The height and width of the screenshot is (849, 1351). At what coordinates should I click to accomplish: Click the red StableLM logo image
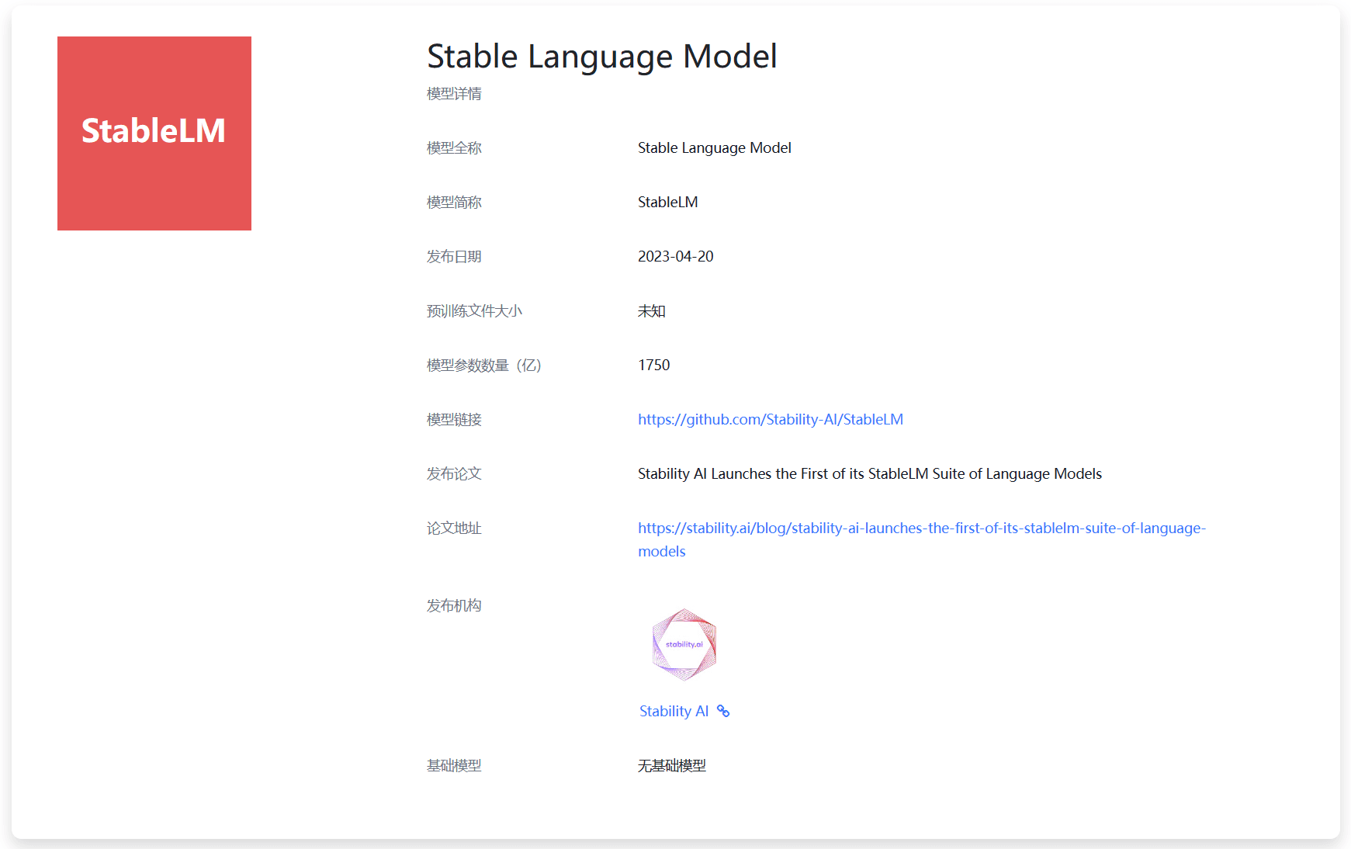(154, 133)
